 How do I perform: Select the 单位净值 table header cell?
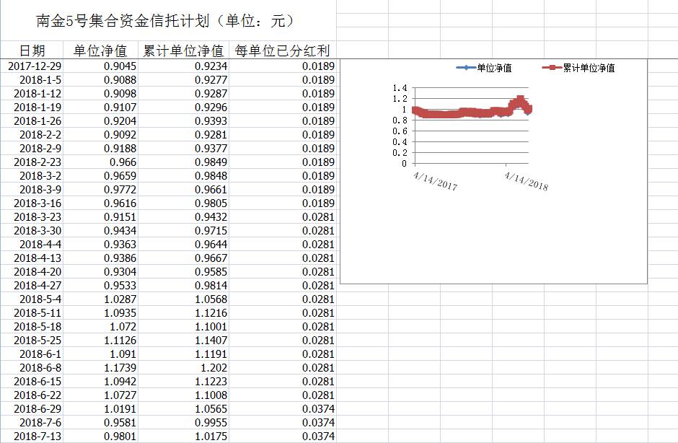tap(100, 51)
